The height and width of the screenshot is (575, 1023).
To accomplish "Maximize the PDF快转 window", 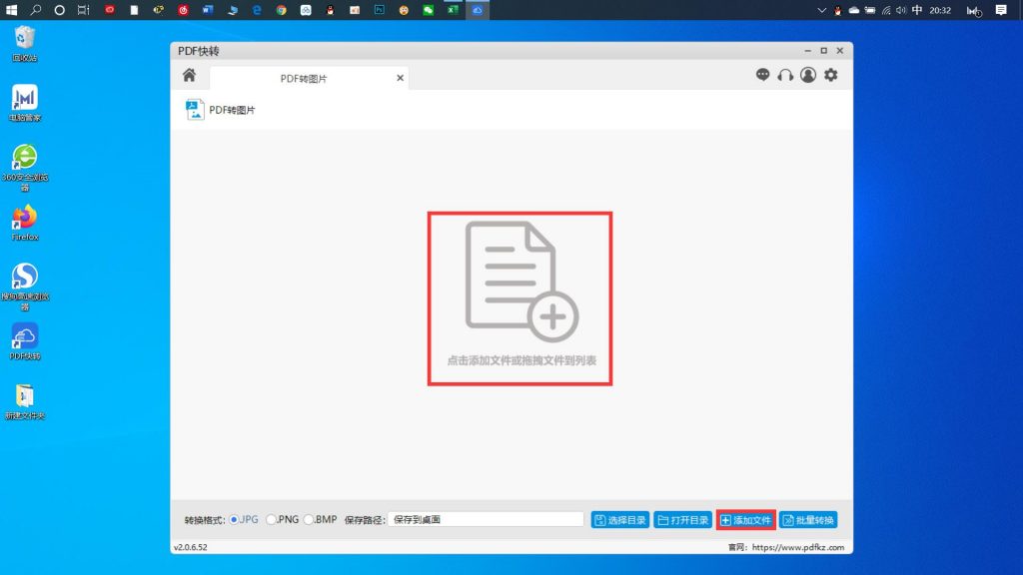I will pyautogui.click(x=823, y=50).
